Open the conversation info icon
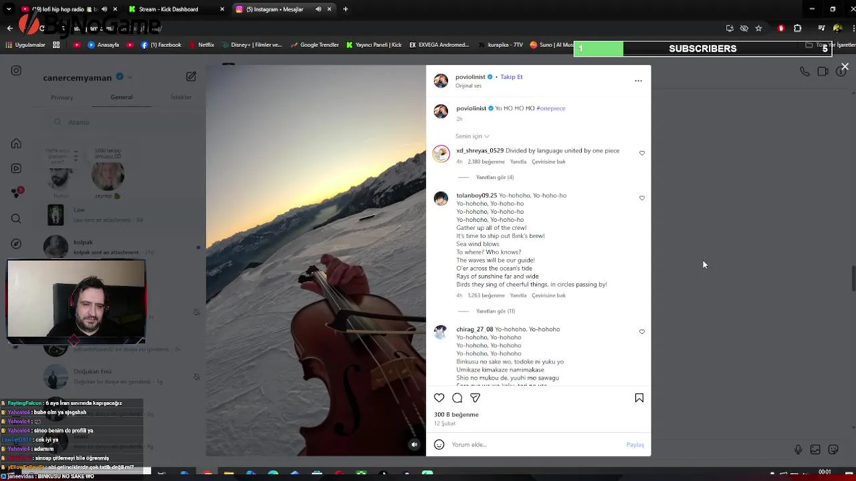The width and height of the screenshot is (856, 481). tap(841, 71)
